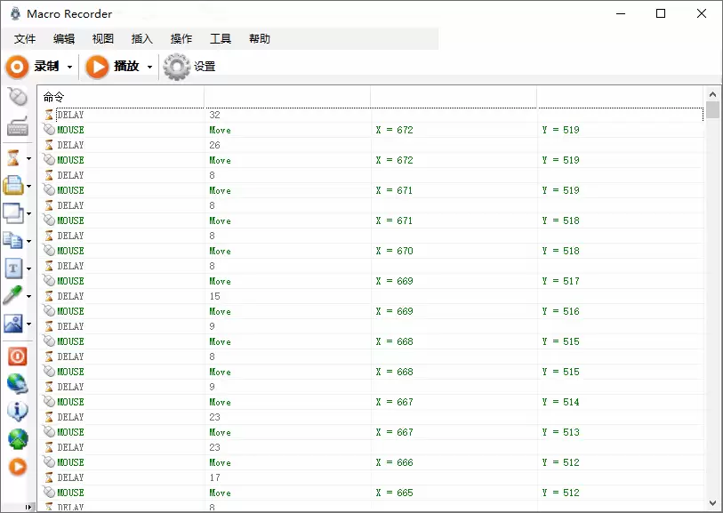Click the copy documents clipboard icon

[x=13, y=241]
